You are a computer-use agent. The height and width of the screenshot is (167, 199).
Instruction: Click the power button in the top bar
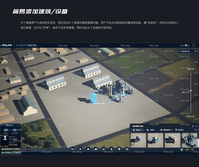193,45
